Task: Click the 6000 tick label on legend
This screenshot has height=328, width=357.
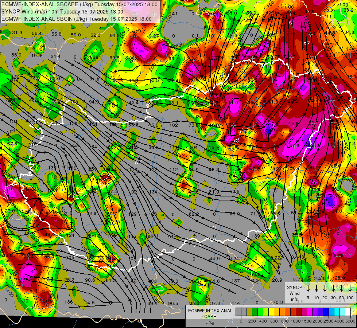Action: click(350, 321)
